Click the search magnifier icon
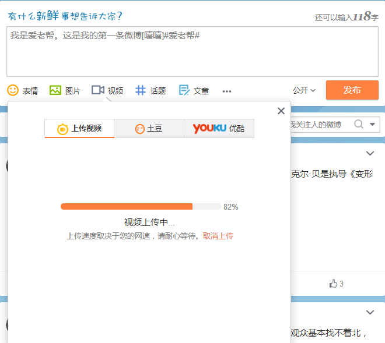385x343 pixels. (x=359, y=124)
